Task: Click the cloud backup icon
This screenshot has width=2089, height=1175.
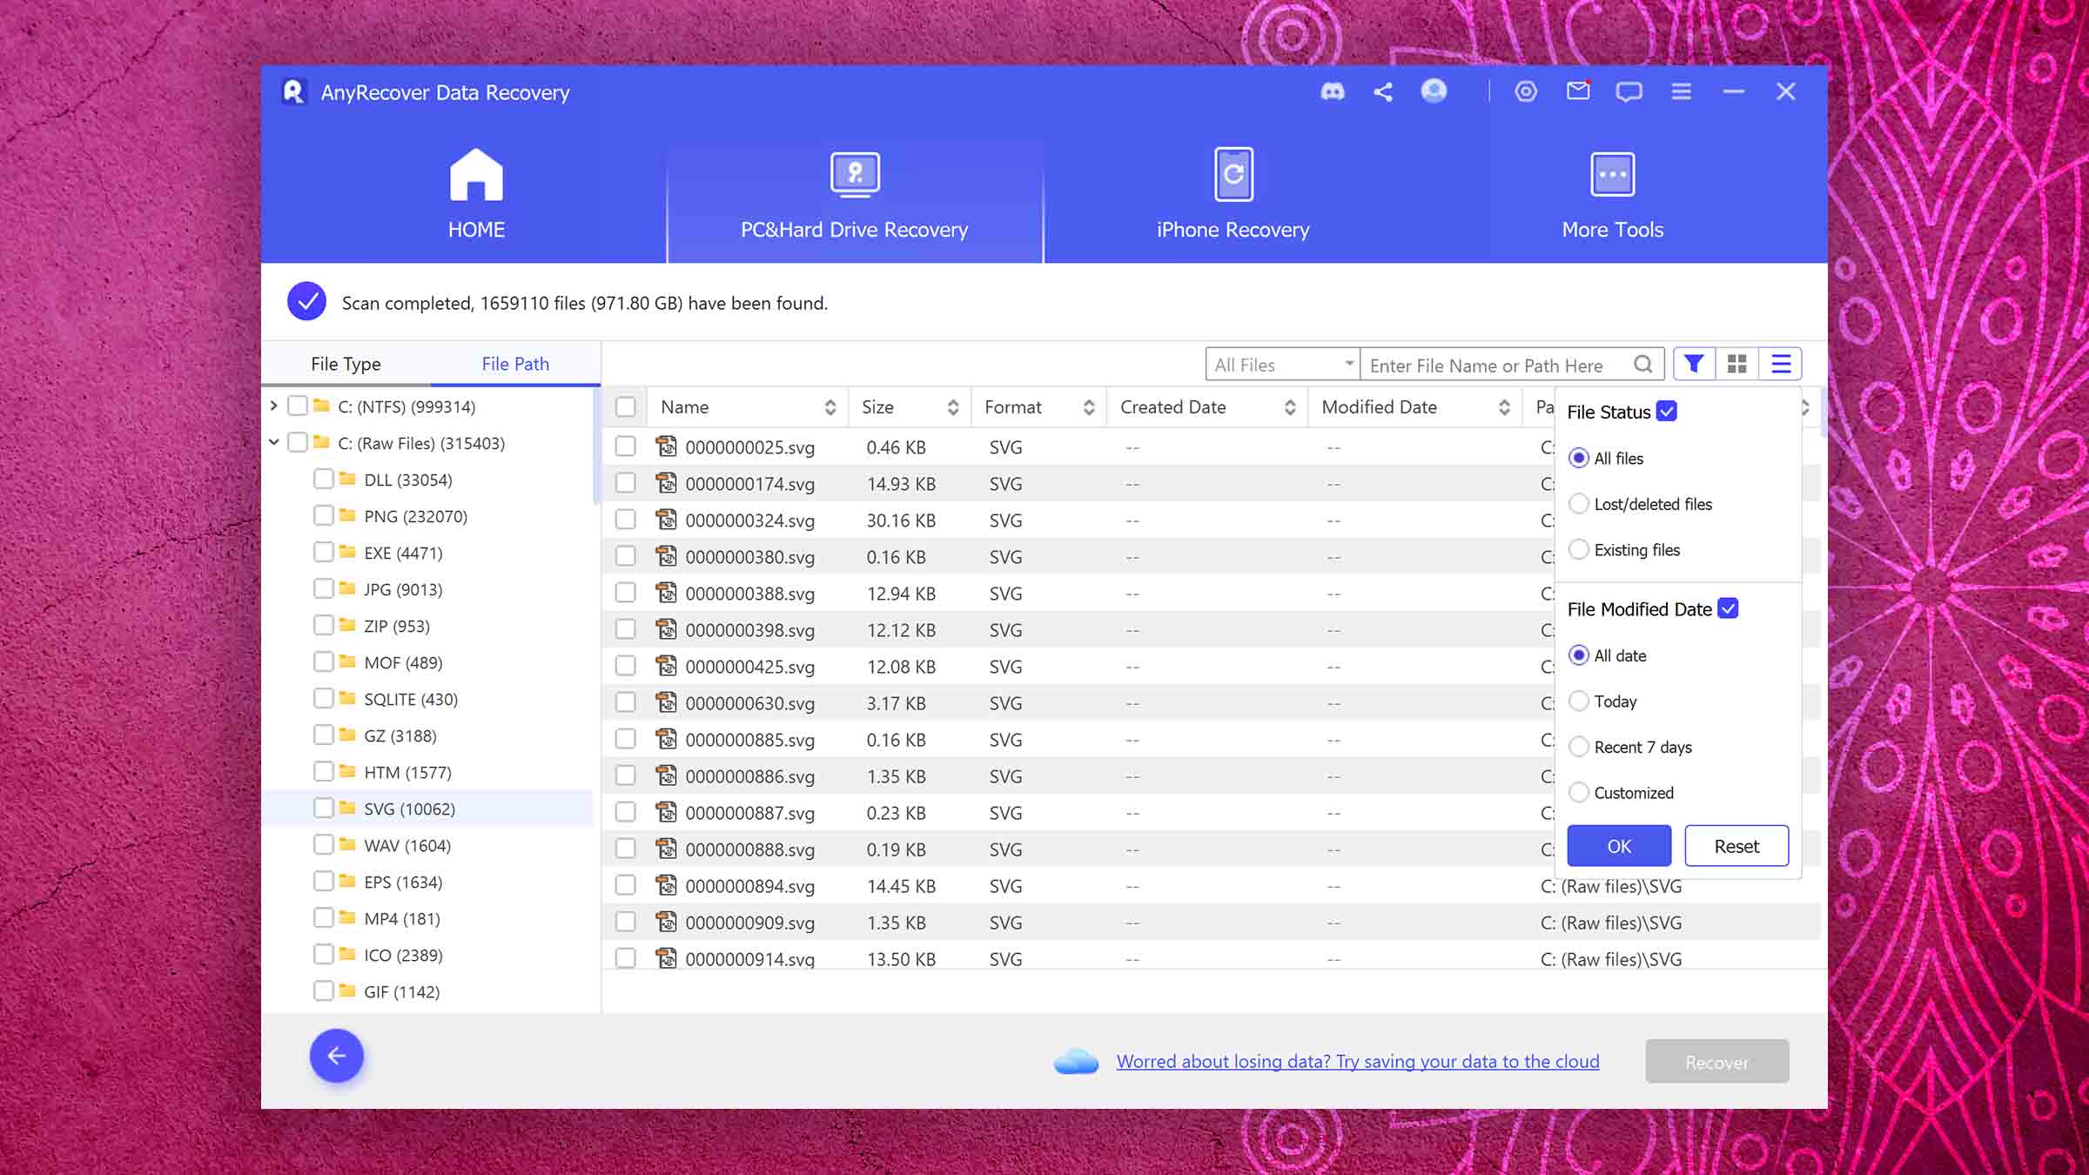Action: tap(1076, 1061)
